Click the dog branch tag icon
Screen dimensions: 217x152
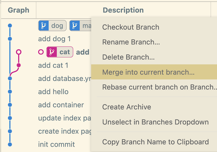44,25
